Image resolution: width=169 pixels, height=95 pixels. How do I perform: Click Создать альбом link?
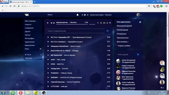pyautogui.click(x=124, y=46)
